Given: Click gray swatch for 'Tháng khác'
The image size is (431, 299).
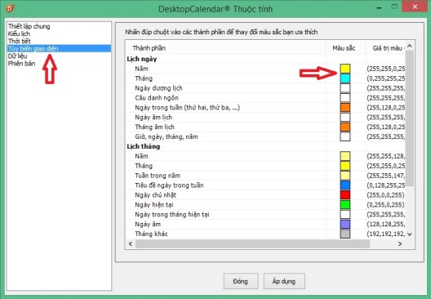Looking at the screenshot, I should pyautogui.click(x=345, y=234).
